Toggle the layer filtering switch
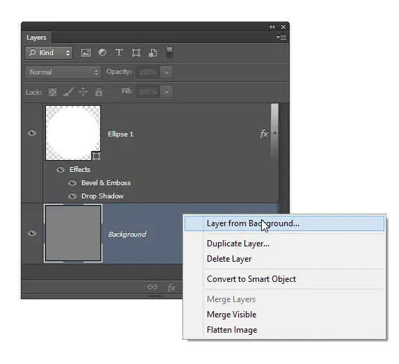Viewport: 399px width, 364px height. [169, 53]
